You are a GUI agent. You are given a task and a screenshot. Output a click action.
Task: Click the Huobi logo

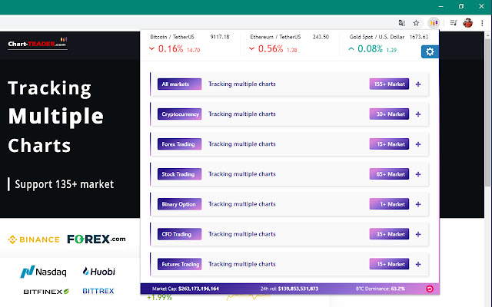coord(99,271)
